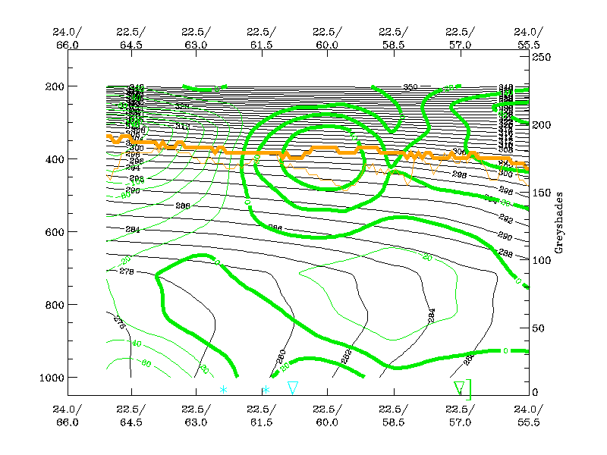607x455 pixels.
Task: Click the 250 greyshade scale label
Action: tap(540, 57)
